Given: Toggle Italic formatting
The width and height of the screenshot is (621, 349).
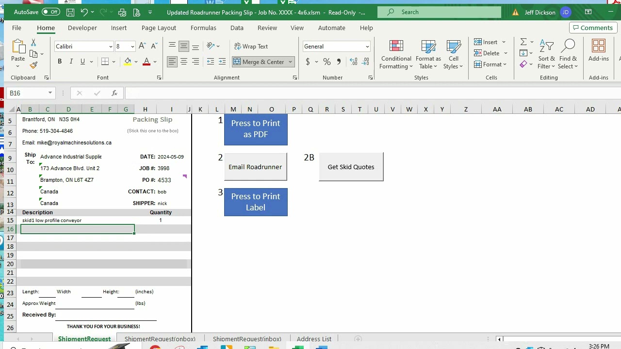Looking at the screenshot, I should pos(71,62).
